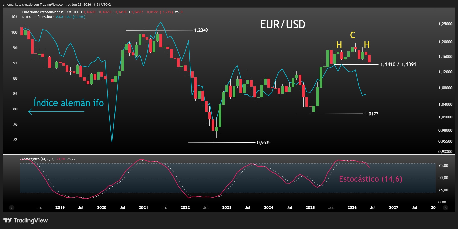This screenshot has height=229, width=458.
Task: Click the 0,95500 price axis label
Action: point(445,141)
